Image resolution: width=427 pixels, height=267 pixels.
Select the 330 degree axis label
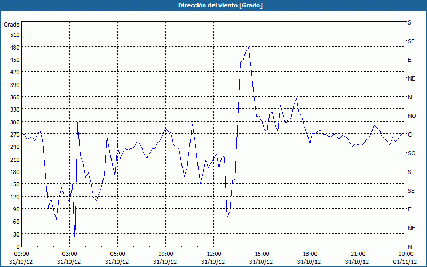click(x=15, y=109)
